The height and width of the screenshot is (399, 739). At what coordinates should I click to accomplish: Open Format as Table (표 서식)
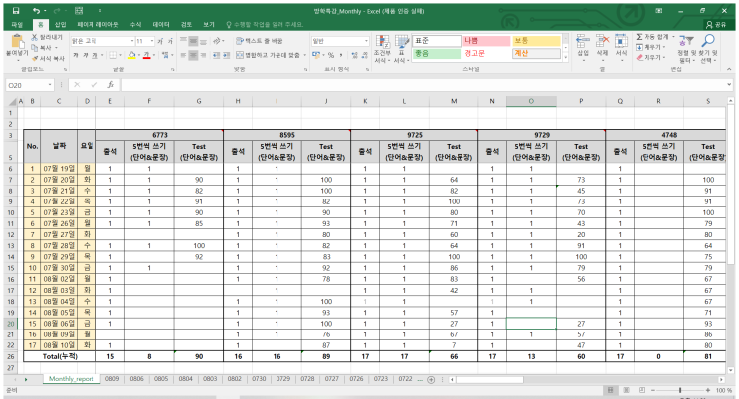401,48
